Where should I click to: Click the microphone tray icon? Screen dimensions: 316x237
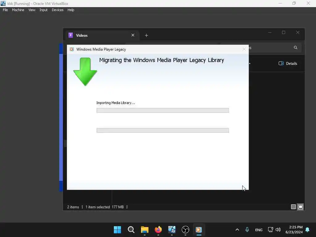[x=247, y=230]
